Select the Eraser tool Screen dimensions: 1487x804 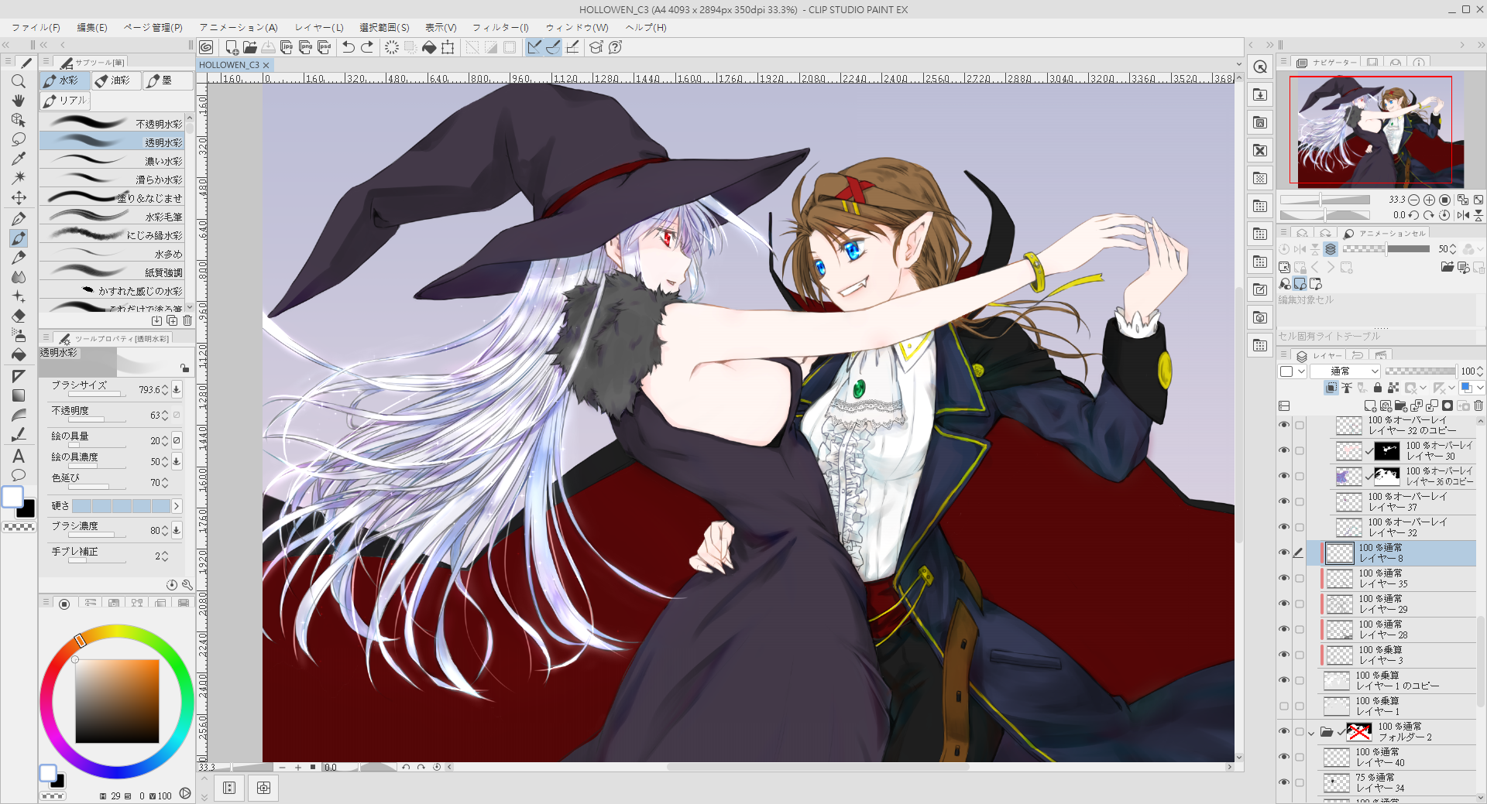click(x=19, y=316)
